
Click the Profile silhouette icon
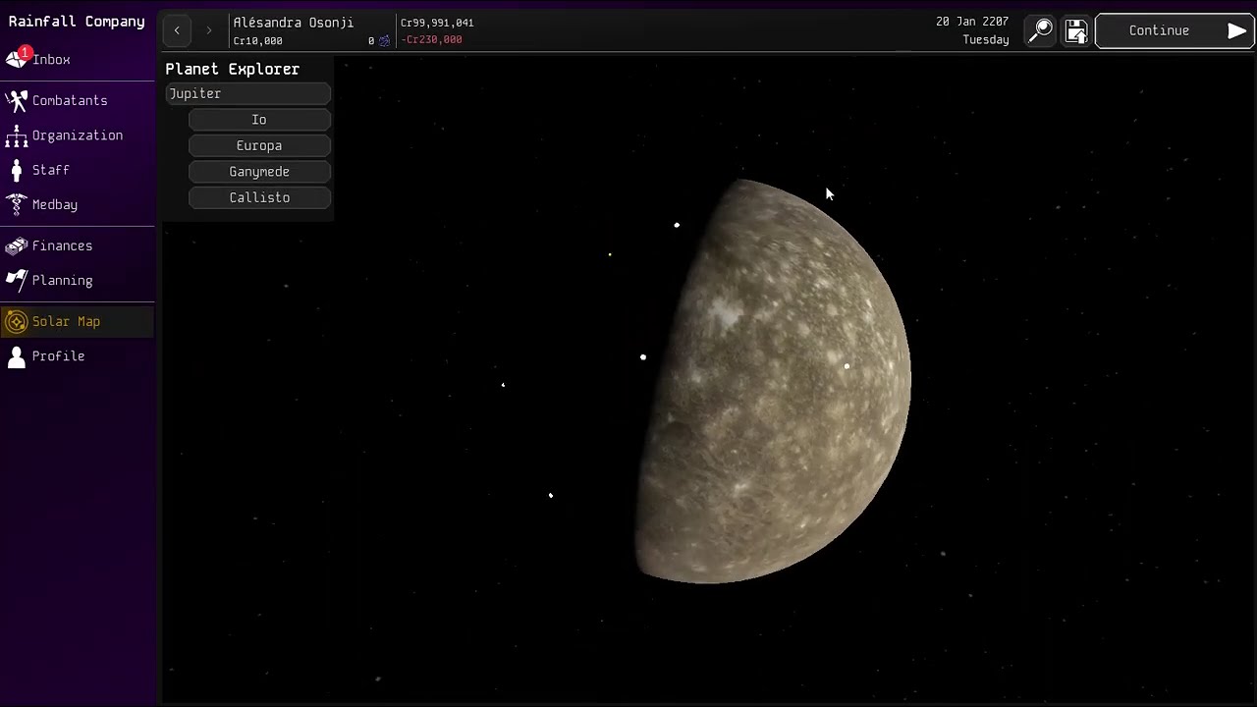coord(17,356)
